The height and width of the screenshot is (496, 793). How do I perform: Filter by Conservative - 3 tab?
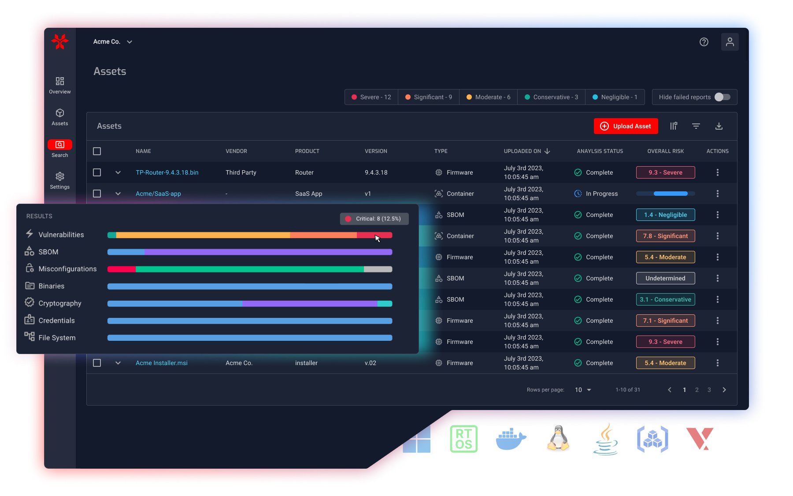(x=552, y=97)
